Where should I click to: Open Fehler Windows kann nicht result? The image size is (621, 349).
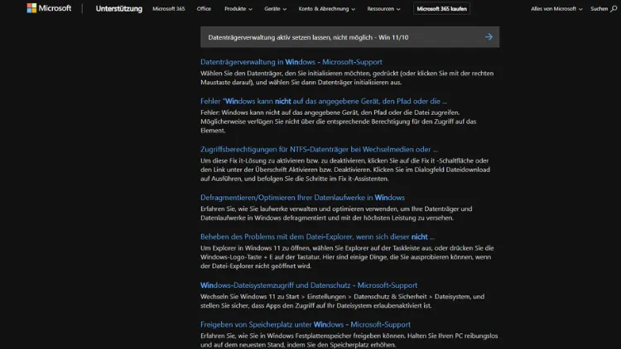coord(324,101)
